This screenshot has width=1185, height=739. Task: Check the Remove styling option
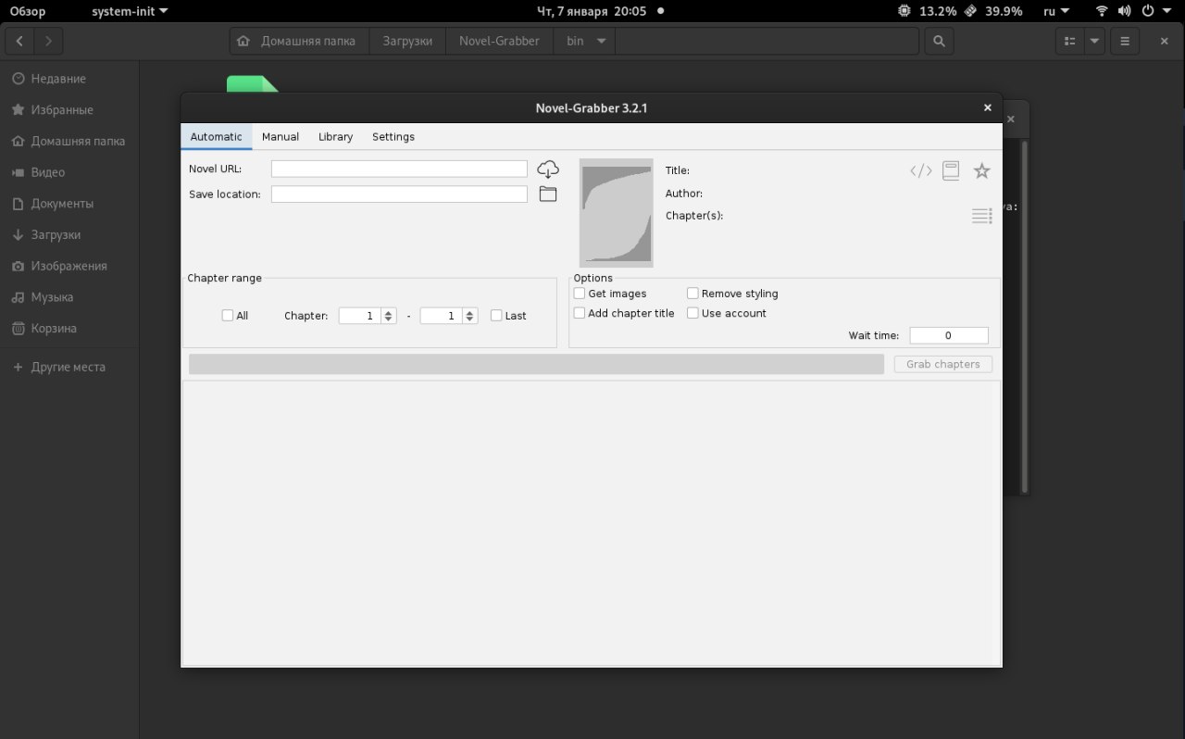point(692,294)
